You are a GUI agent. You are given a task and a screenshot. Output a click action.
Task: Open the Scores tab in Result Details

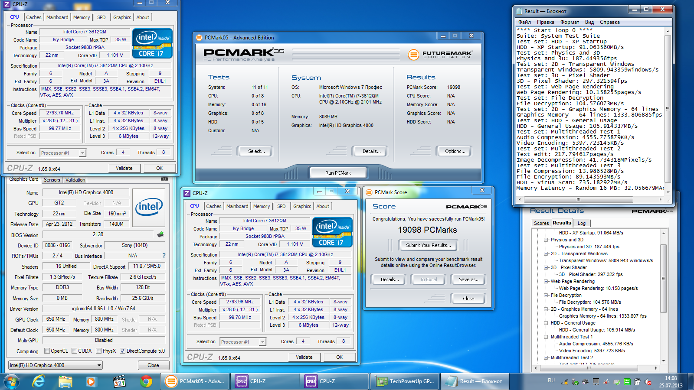coord(541,223)
